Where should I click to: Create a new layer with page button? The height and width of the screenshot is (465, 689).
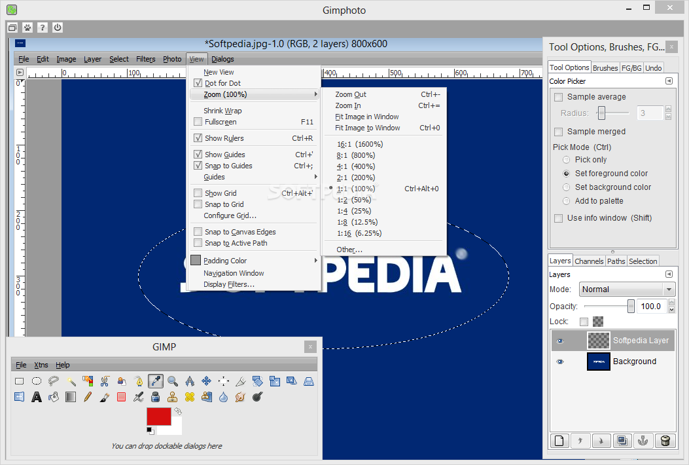(559, 440)
